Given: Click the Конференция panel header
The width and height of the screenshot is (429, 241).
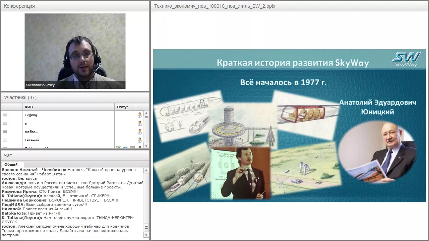Looking at the screenshot, I should [75, 6].
